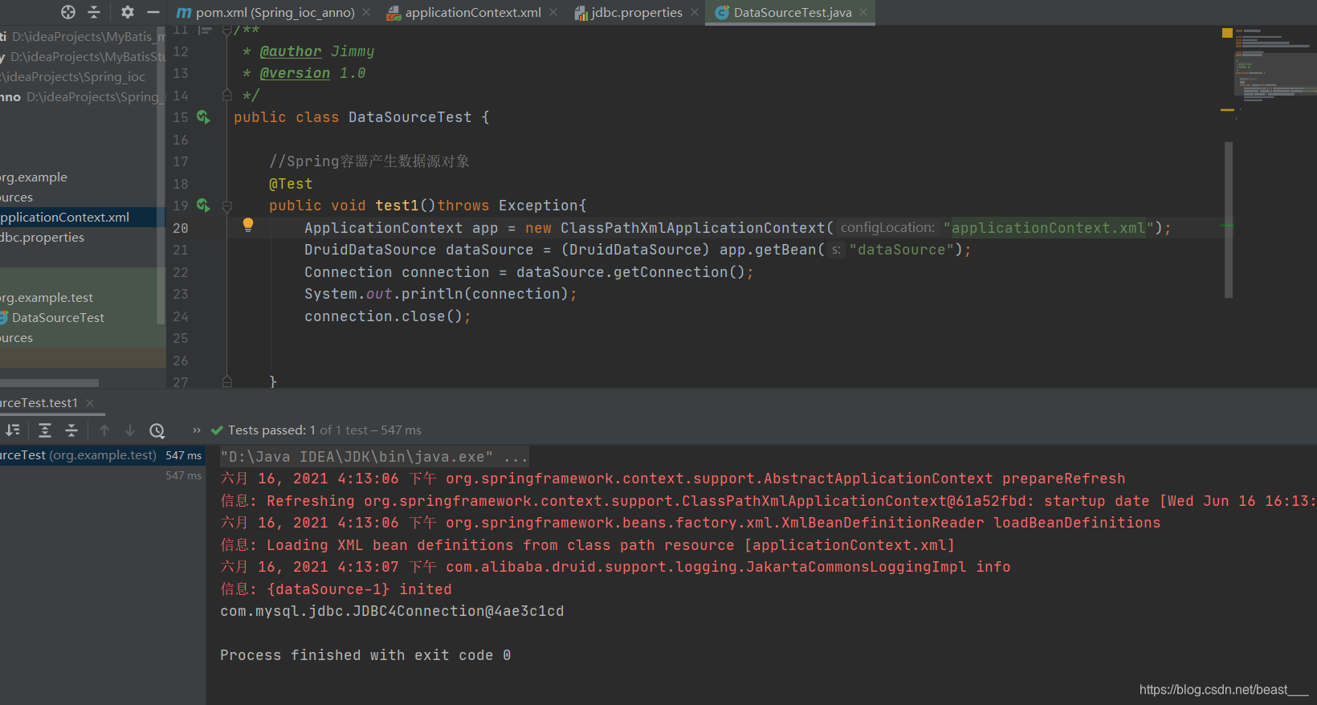1317x705 pixels.
Task: Click the Process finished exit code line
Action: [x=365, y=655]
